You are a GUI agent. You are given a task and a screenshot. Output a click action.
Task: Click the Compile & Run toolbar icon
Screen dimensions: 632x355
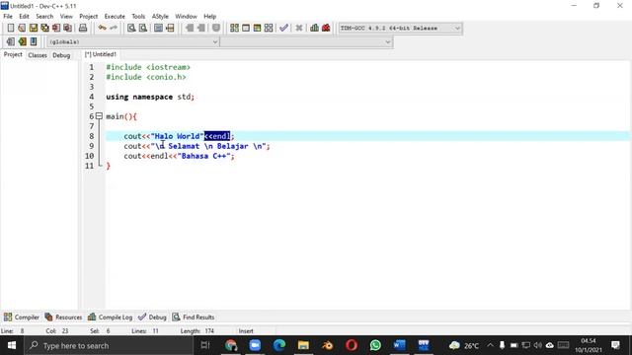pos(257,28)
